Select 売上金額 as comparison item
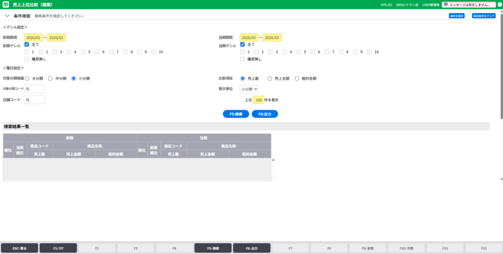This screenshot has height=254, width=503. tap(270, 78)
